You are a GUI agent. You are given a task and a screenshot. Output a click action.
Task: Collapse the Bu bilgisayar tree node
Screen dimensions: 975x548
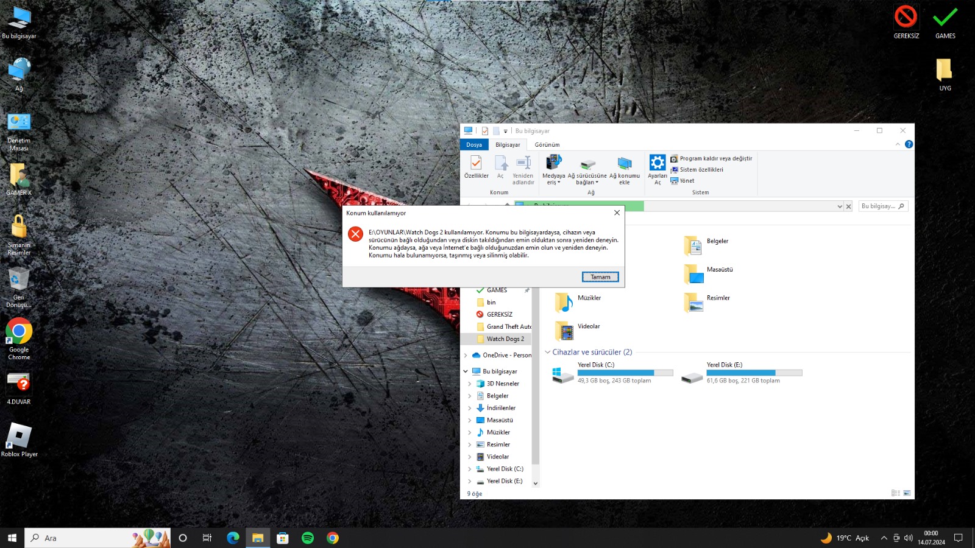(x=466, y=371)
